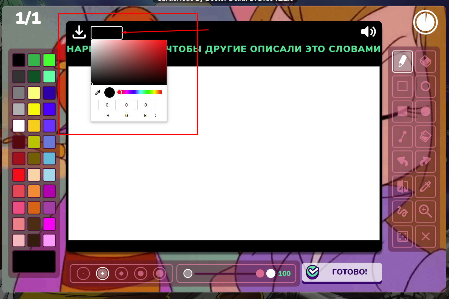Pick the medium gray palette swatch

click(19, 93)
